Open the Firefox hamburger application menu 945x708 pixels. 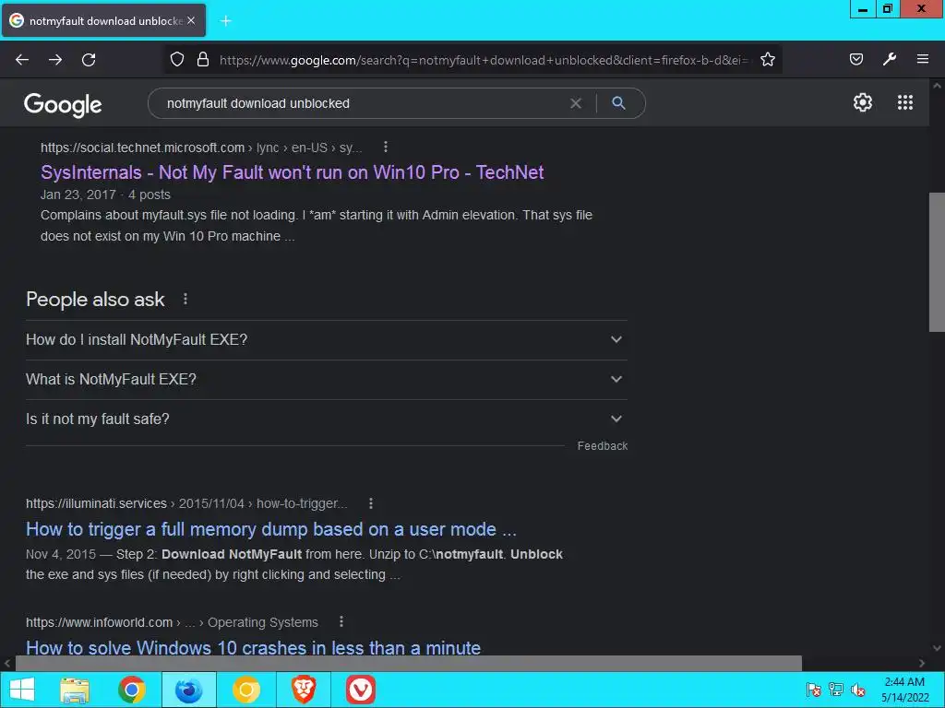[922, 59]
